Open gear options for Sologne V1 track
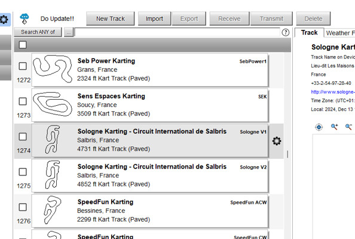This screenshot has width=355, height=239. point(277,141)
